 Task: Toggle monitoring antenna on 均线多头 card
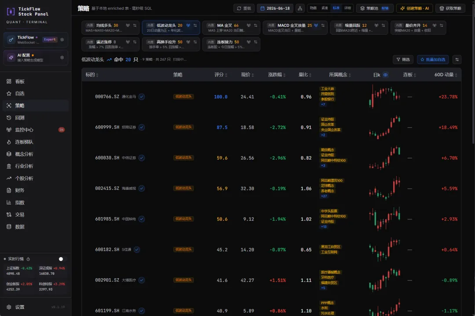128,25
